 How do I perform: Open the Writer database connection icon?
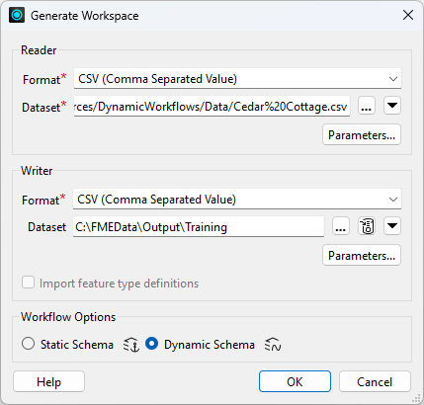367,226
